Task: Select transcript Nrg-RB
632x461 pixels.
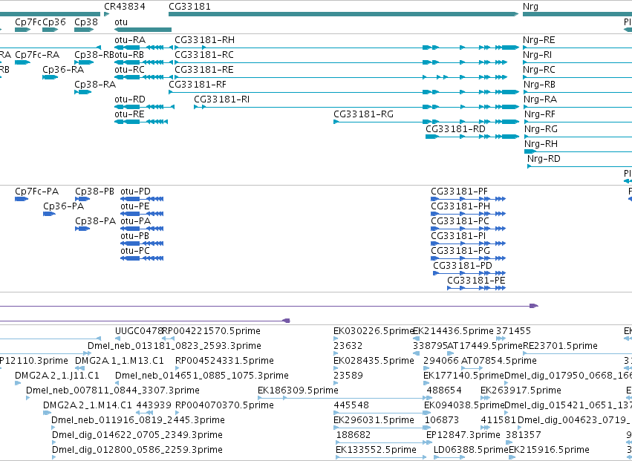Action: 539,85
